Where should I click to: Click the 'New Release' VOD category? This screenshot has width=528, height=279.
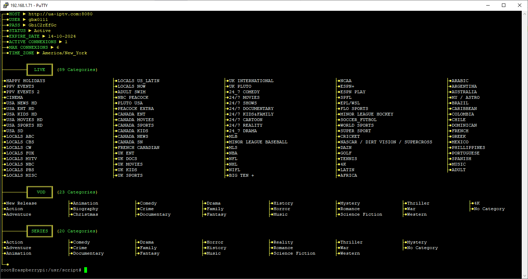click(22, 203)
